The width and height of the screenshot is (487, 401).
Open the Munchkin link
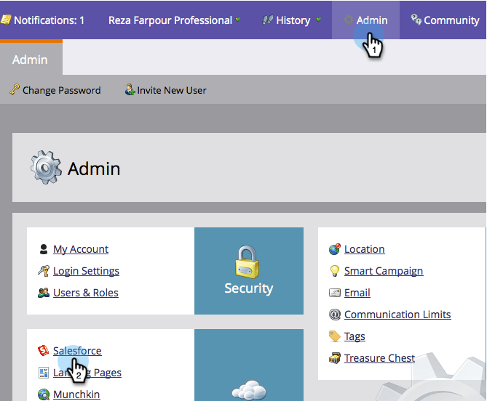click(76, 394)
